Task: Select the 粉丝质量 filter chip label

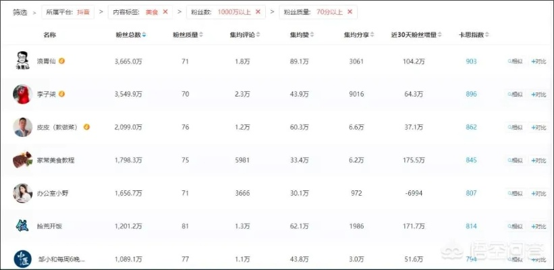Action: (x=297, y=12)
